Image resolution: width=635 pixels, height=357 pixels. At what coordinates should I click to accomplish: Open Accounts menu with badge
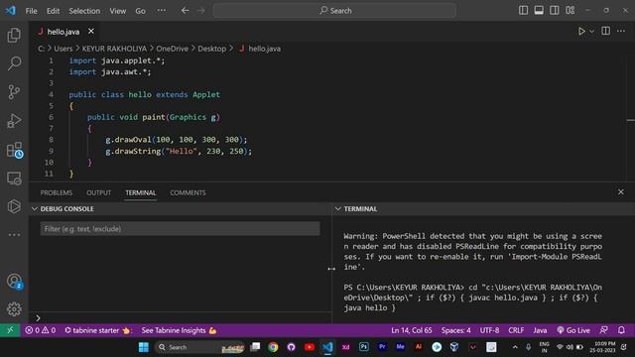point(14,281)
